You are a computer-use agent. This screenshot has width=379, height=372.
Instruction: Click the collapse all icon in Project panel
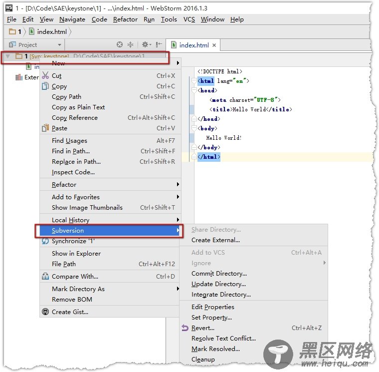130,44
